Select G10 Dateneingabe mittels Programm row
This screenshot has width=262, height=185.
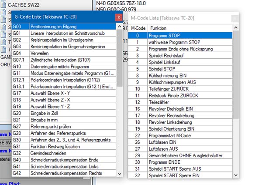[64, 67]
